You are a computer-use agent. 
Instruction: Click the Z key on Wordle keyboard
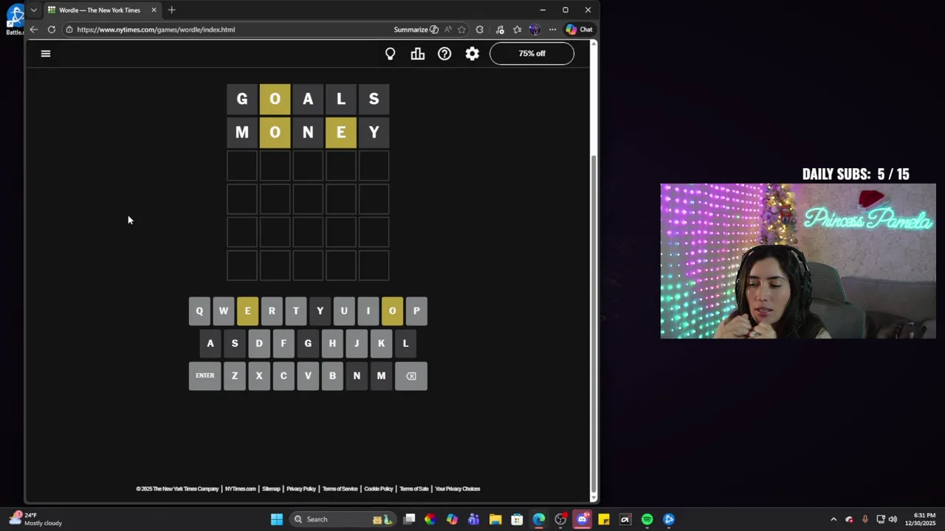(x=235, y=376)
